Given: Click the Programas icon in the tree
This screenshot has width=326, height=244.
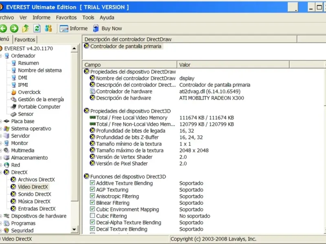Looking at the screenshot, I should click(7, 223).
